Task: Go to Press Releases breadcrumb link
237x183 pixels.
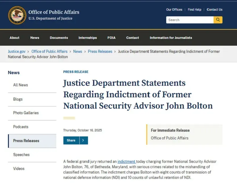Action: 100,51
